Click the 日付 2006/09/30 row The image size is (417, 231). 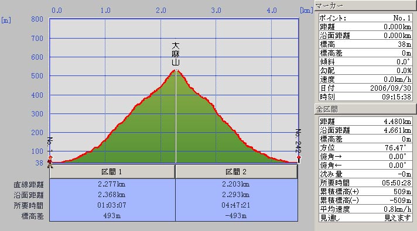(x=365, y=88)
